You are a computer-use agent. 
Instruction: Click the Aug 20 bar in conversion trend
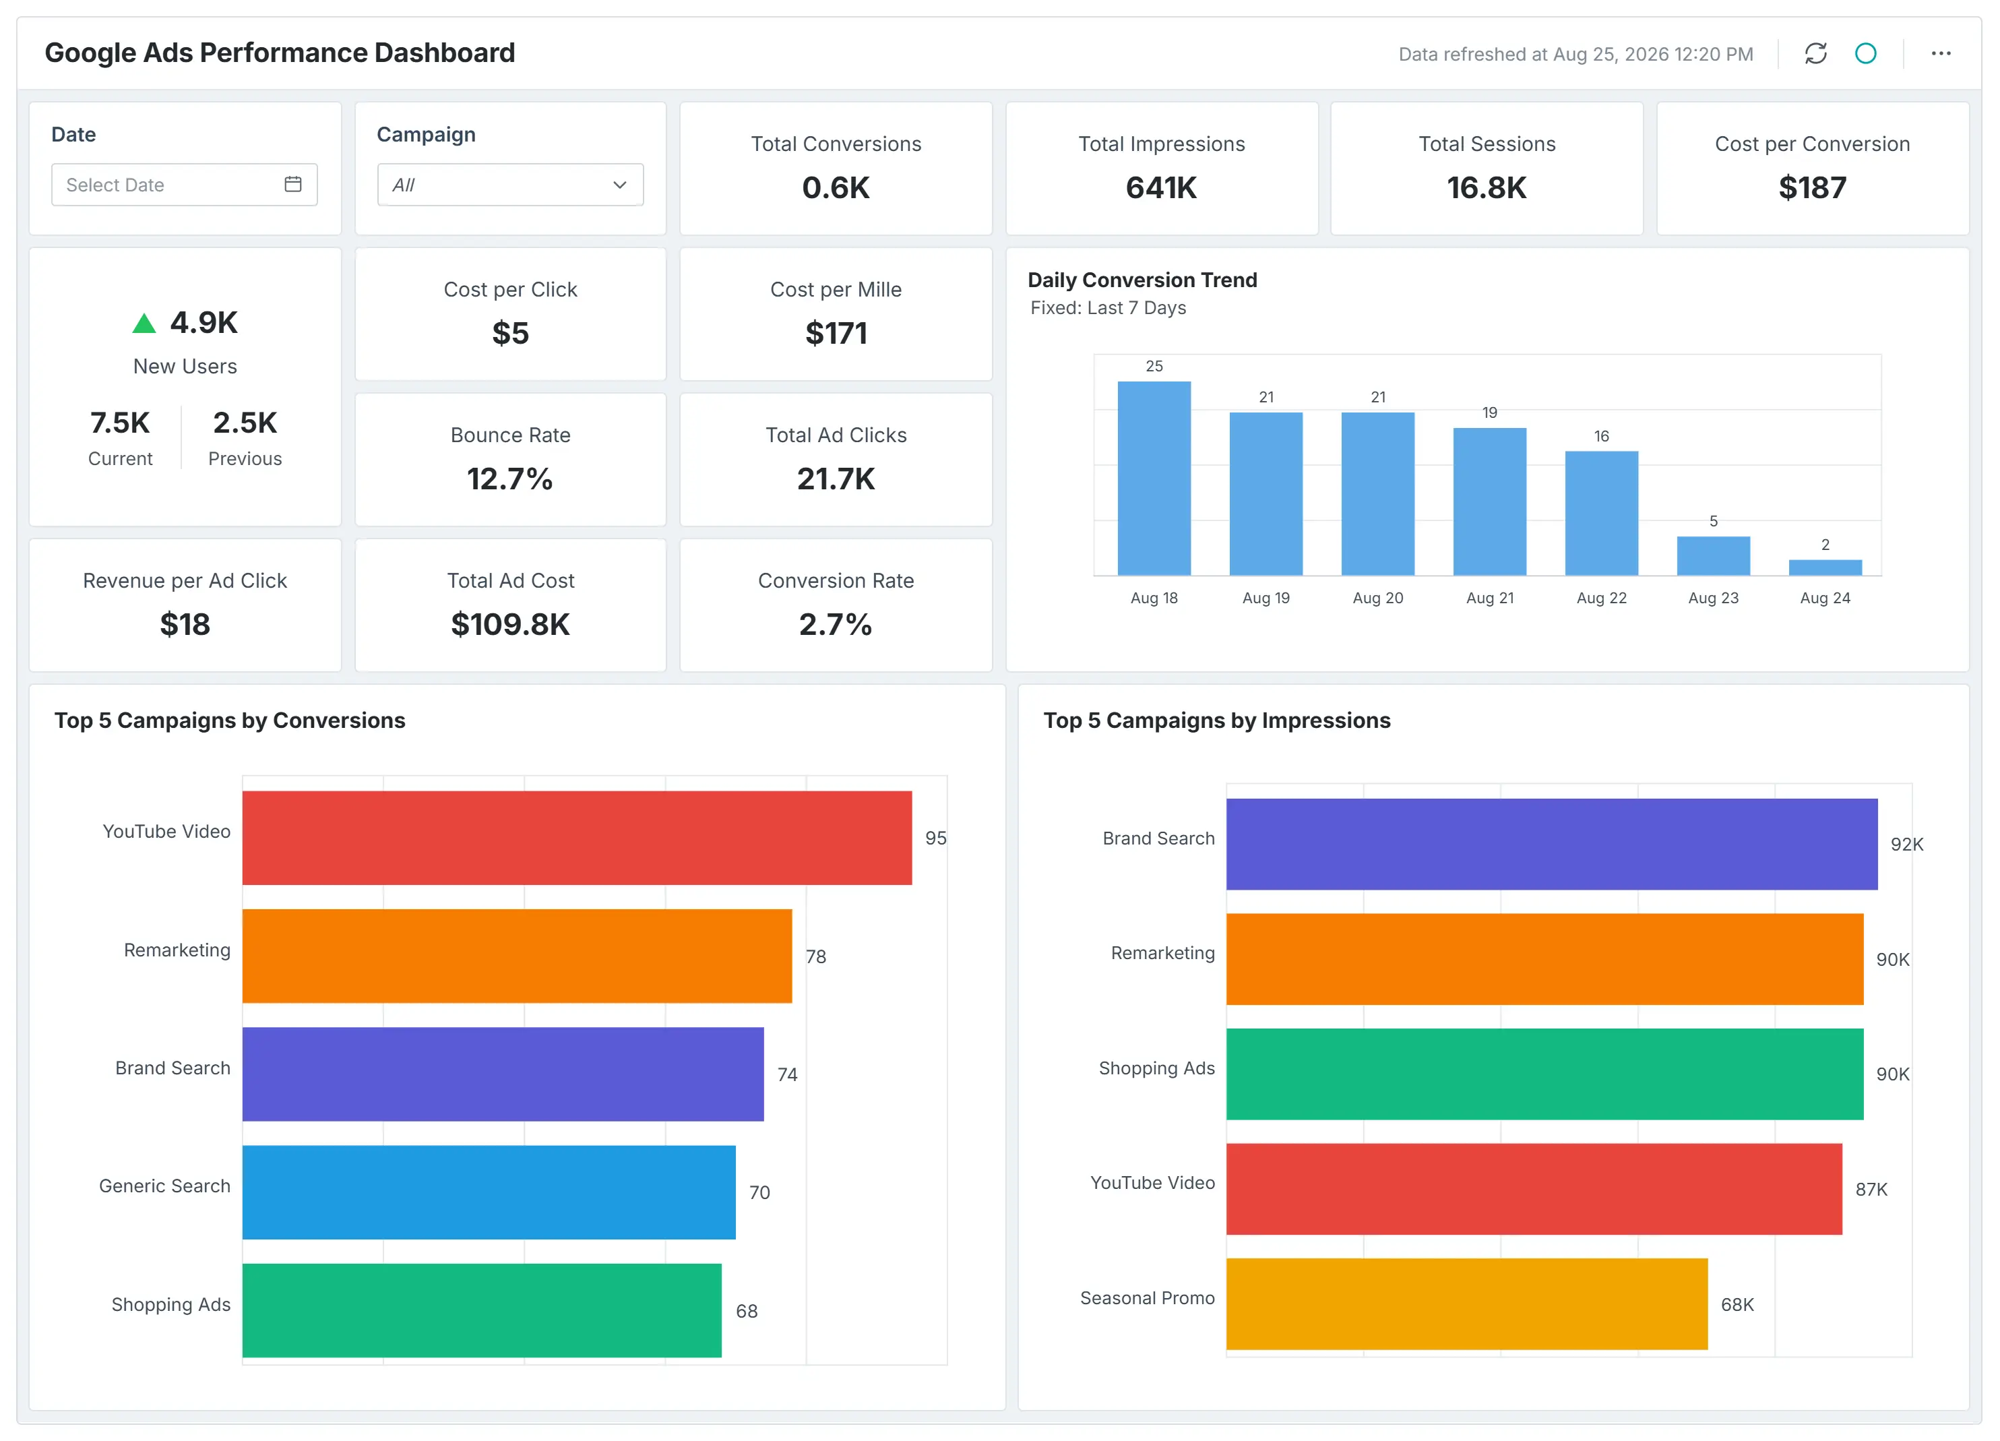[1377, 494]
